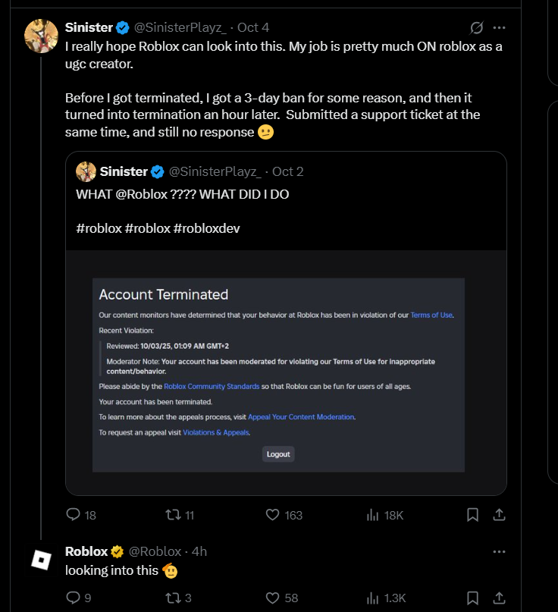The height and width of the screenshot is (612, 558).
Task: Repost Roblox's reply with 3 reposts
Action: pos(173,598)
